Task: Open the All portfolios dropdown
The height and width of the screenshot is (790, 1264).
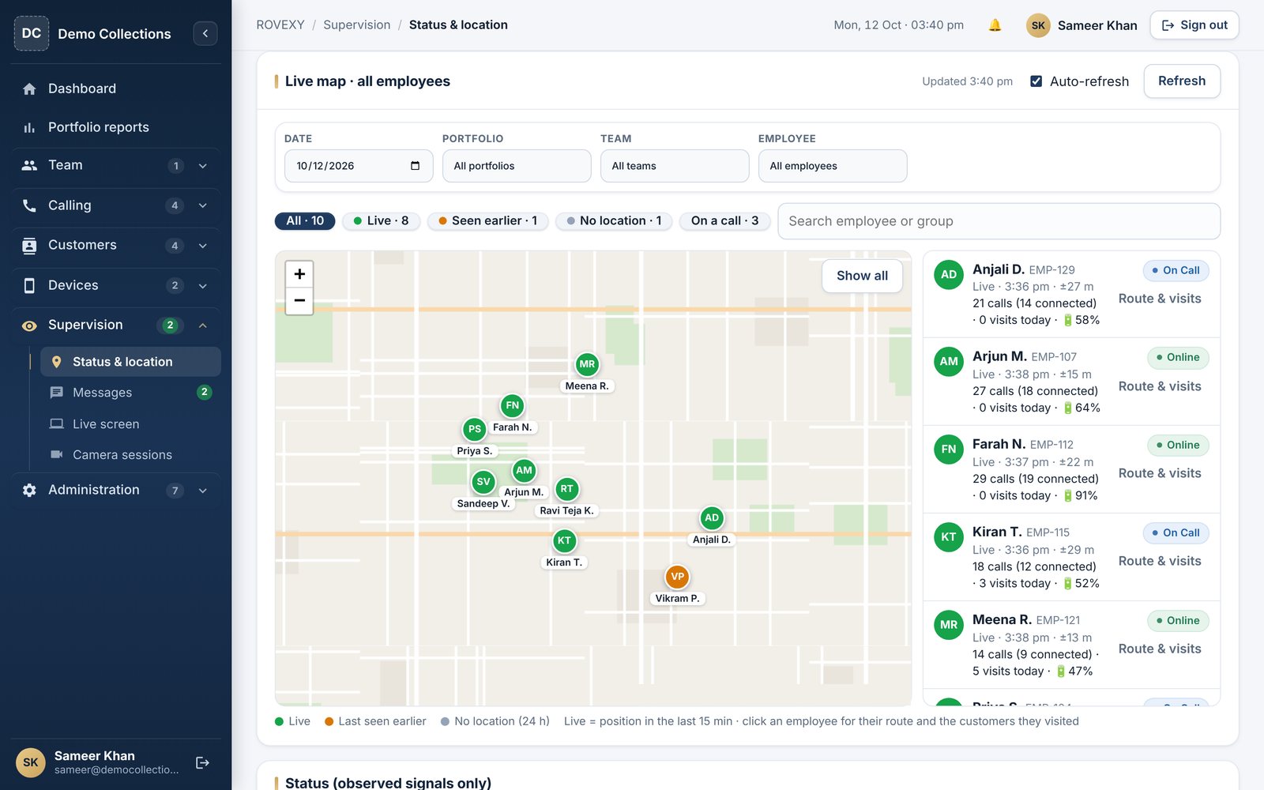Action: pyautogui.click(x=517, y=166)
